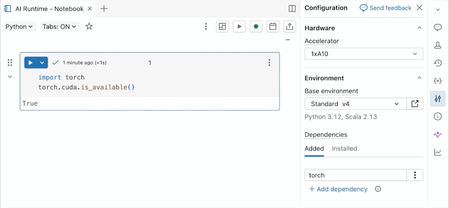The image size is (449, 208).
Task: Click the 'True' cell output
Action: [x=30, y=104]
